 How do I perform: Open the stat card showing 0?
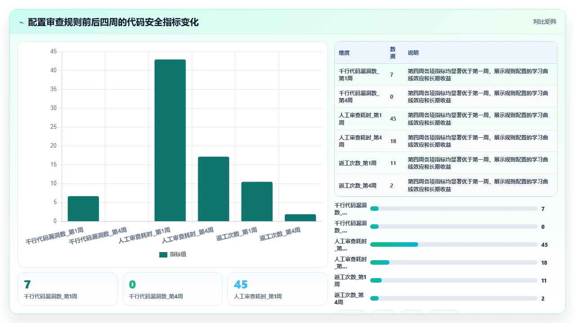point(172,289)
